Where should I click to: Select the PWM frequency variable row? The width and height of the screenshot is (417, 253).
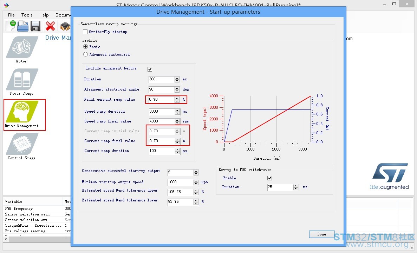(x=37, y=209)
